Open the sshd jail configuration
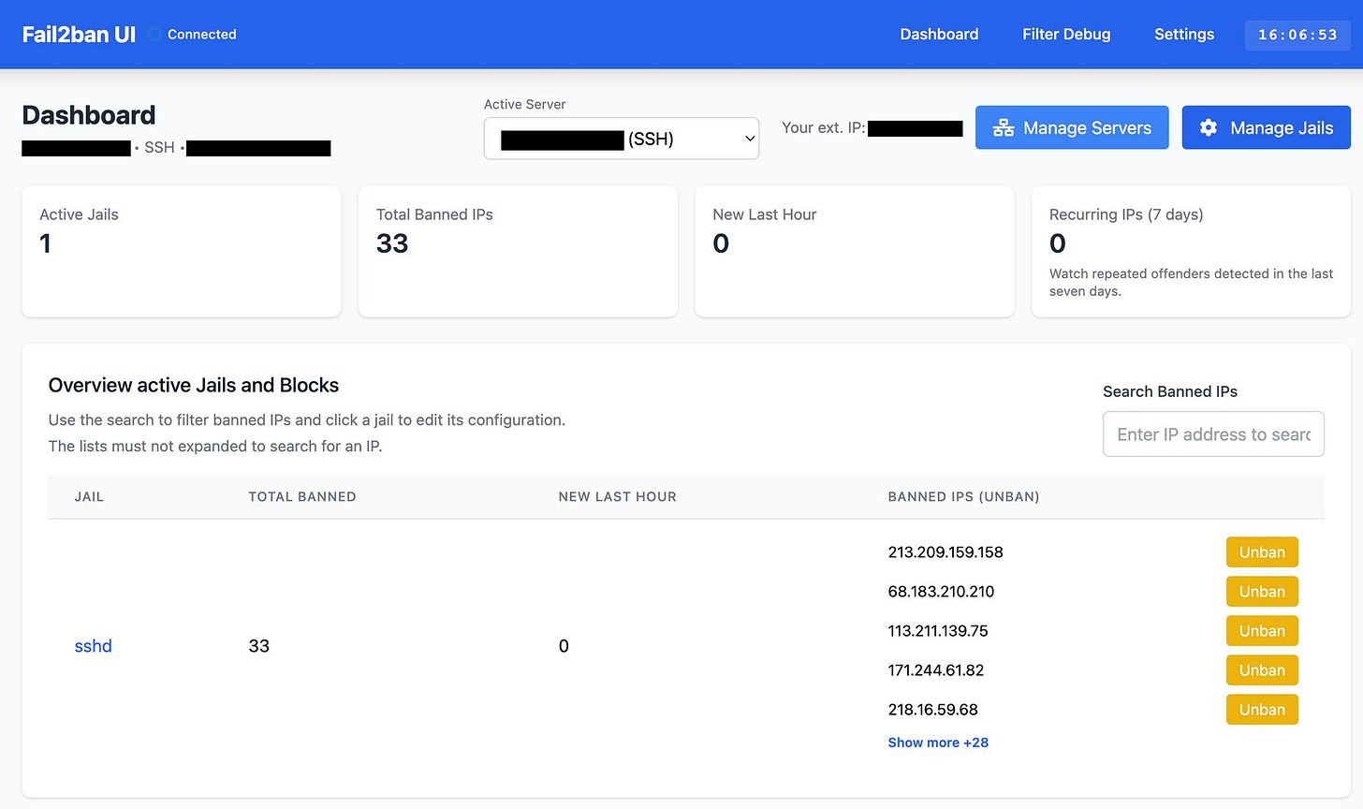1363x809 pixels. [93, 645]
